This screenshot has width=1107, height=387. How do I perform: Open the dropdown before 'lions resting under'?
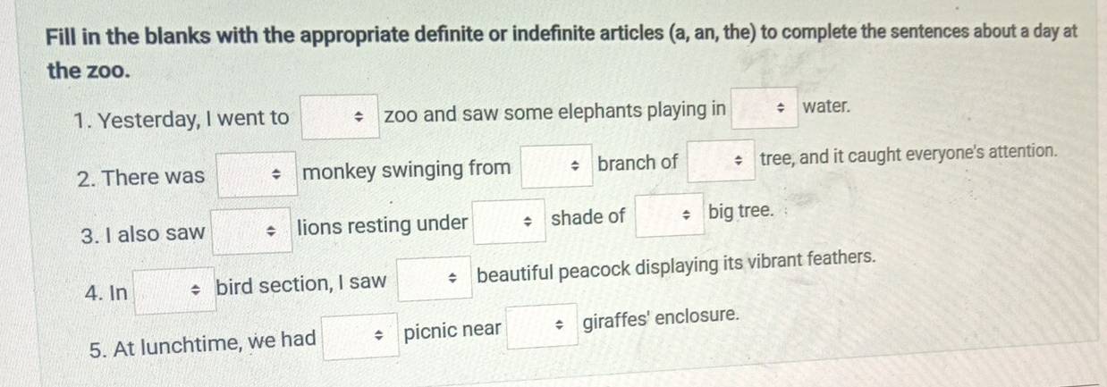click(251, 232)
